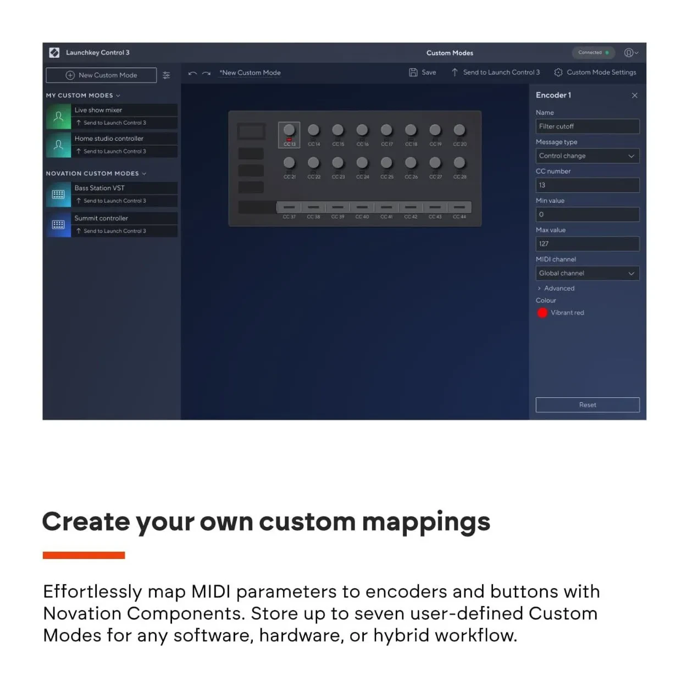Click the Live show mixer thumbnail icon
Image resolution: width=687 pixels, height=687 pixels.
pyautogui.click(x=58, y=117)
